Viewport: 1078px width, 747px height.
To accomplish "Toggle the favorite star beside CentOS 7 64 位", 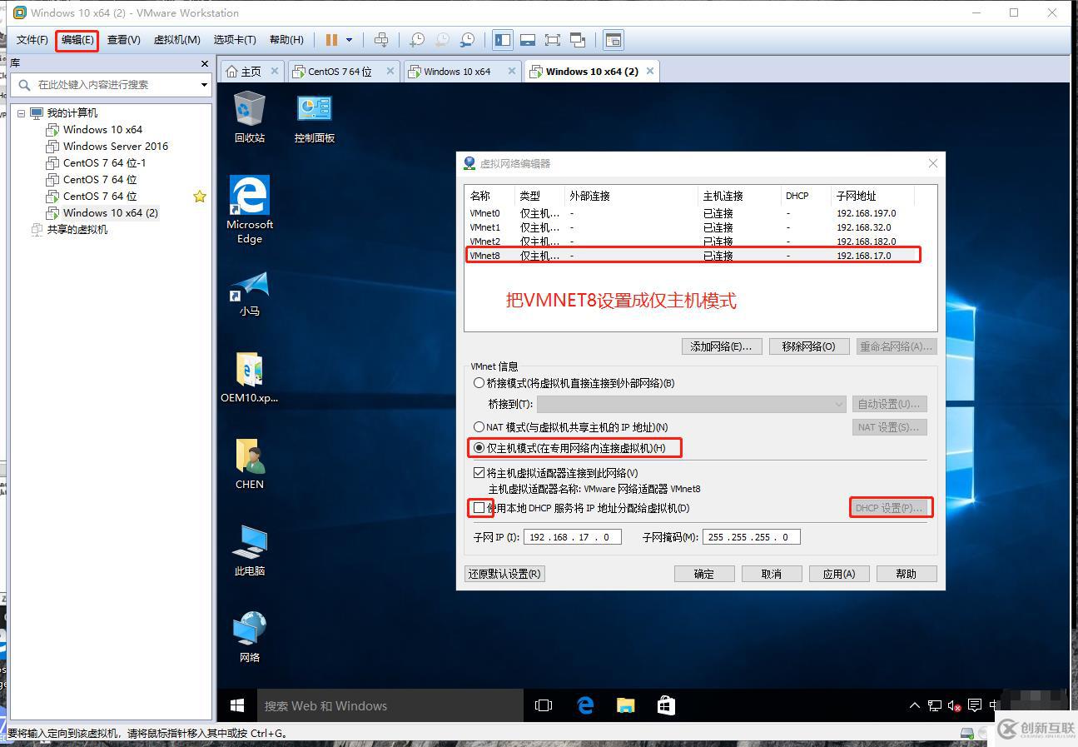I will (x=200, y=197).
